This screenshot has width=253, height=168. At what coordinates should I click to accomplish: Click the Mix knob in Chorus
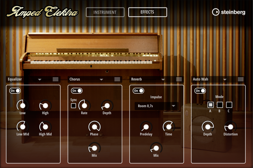coord(94,148)
